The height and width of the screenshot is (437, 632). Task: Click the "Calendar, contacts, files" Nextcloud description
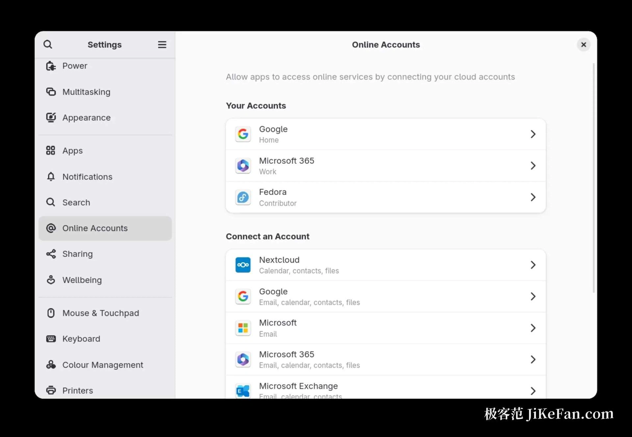tap(299, 271)
